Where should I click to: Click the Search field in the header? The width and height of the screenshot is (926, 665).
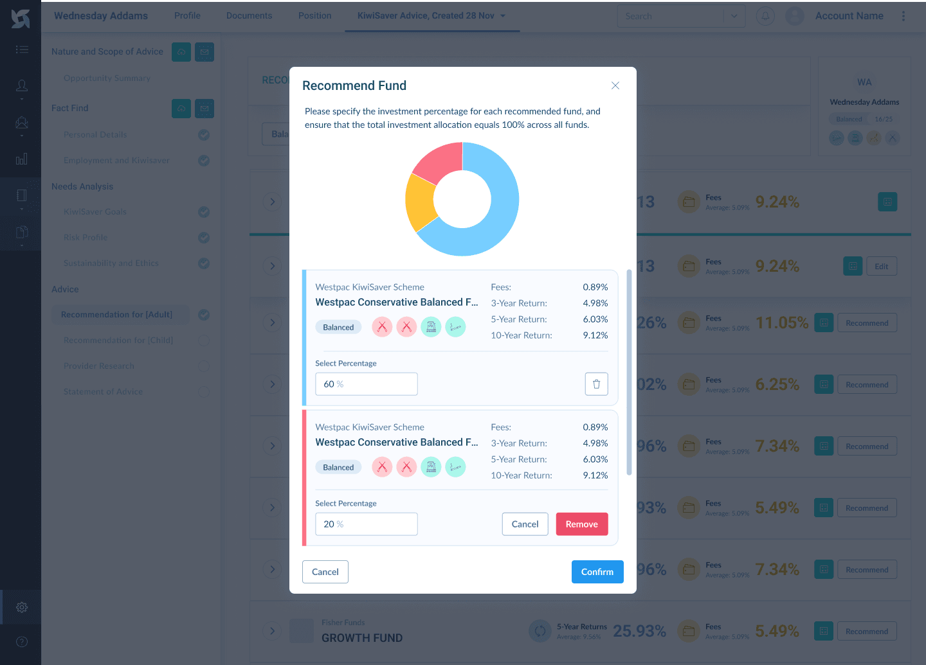tap(670, 16)
